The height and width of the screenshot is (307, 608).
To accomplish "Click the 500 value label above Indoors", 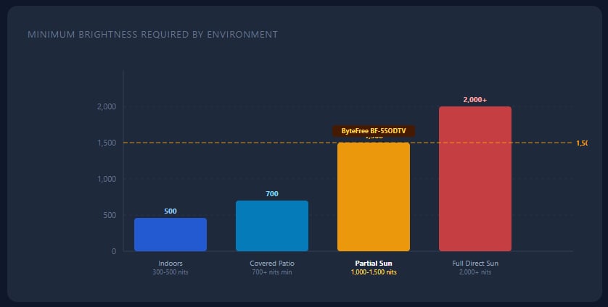I will tap(171, 211).
